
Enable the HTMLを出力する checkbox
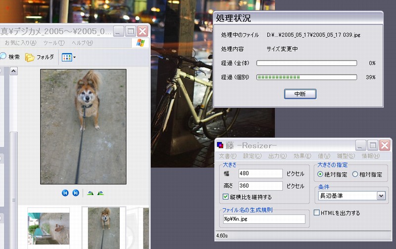[x=317, y=213]
